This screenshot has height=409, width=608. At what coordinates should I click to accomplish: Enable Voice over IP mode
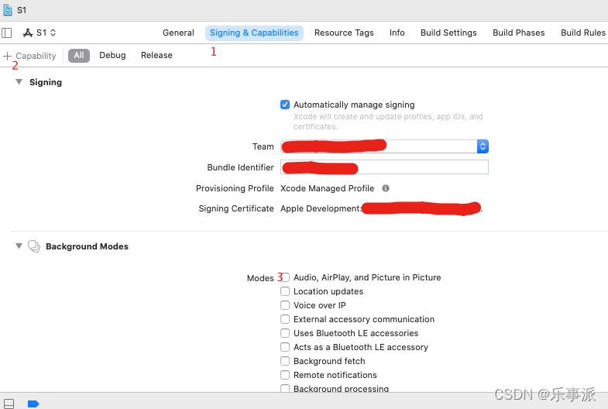(x=285, y=305)
